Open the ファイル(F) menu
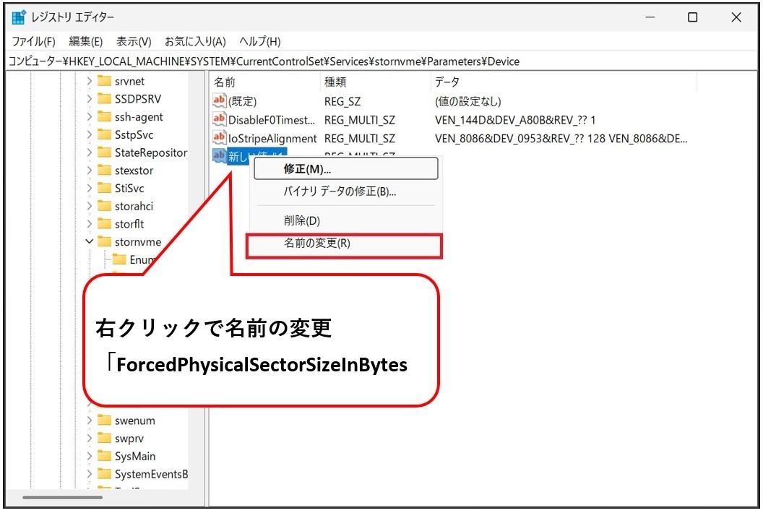 (33, 42)
